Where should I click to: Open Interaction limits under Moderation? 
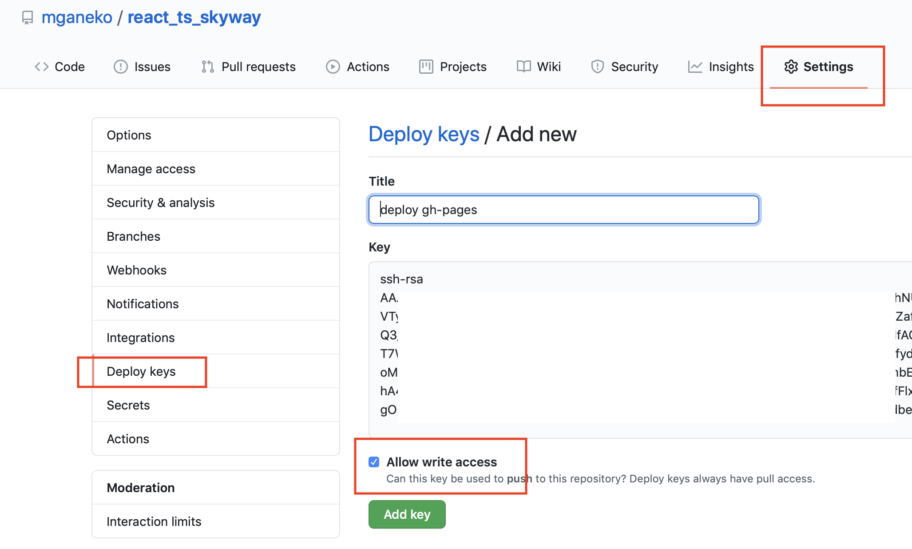coord(216,521)
